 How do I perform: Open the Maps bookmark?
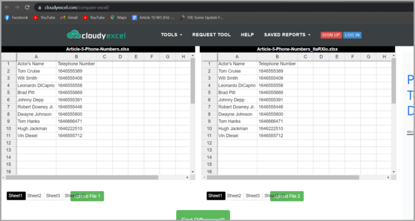(x=119, y=18)
